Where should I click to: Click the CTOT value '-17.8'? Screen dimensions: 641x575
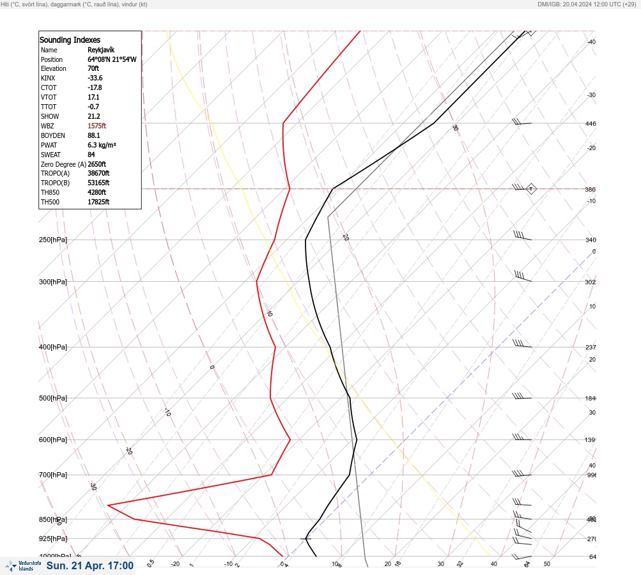coord(95,88)
